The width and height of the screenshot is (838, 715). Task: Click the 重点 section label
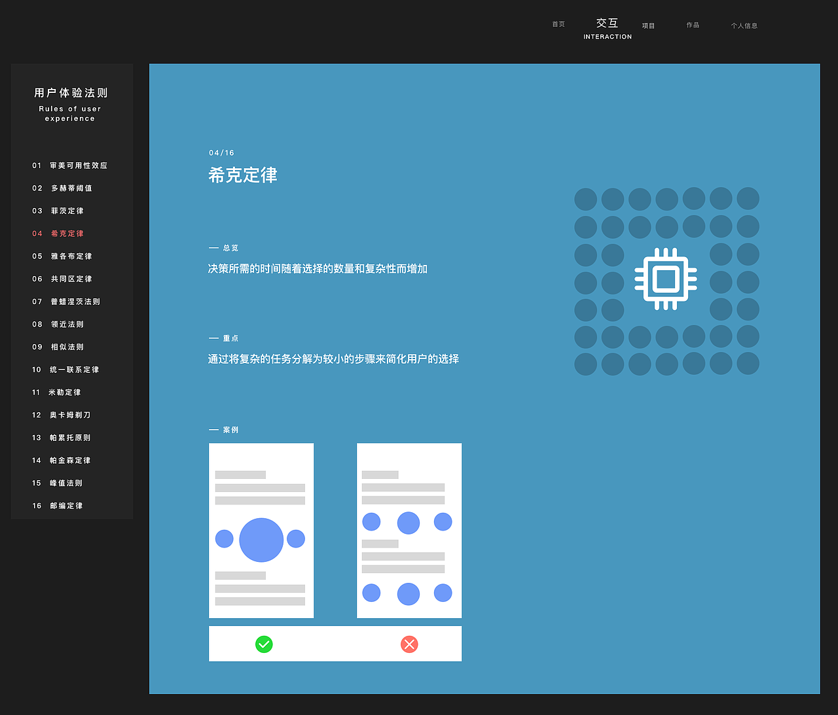[230, 338]
